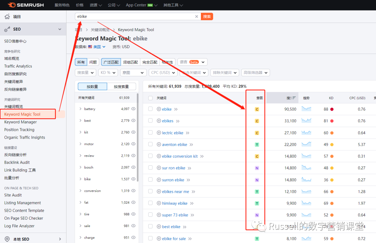This screenshot has height=243, width=376.
Task: Open ebike conversion kit double arrow
Action: coord(202,156)
